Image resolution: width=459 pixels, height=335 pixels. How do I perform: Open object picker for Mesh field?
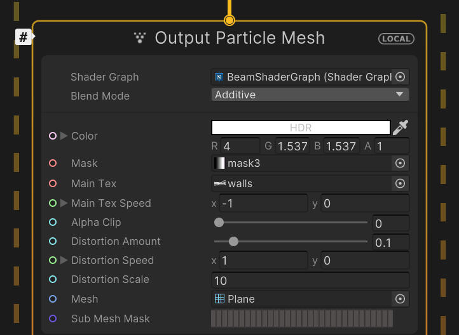(x=400, y=299)
